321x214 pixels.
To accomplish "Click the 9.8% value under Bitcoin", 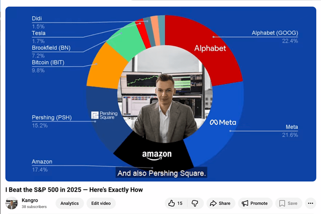I will click(x=38, y=70).
